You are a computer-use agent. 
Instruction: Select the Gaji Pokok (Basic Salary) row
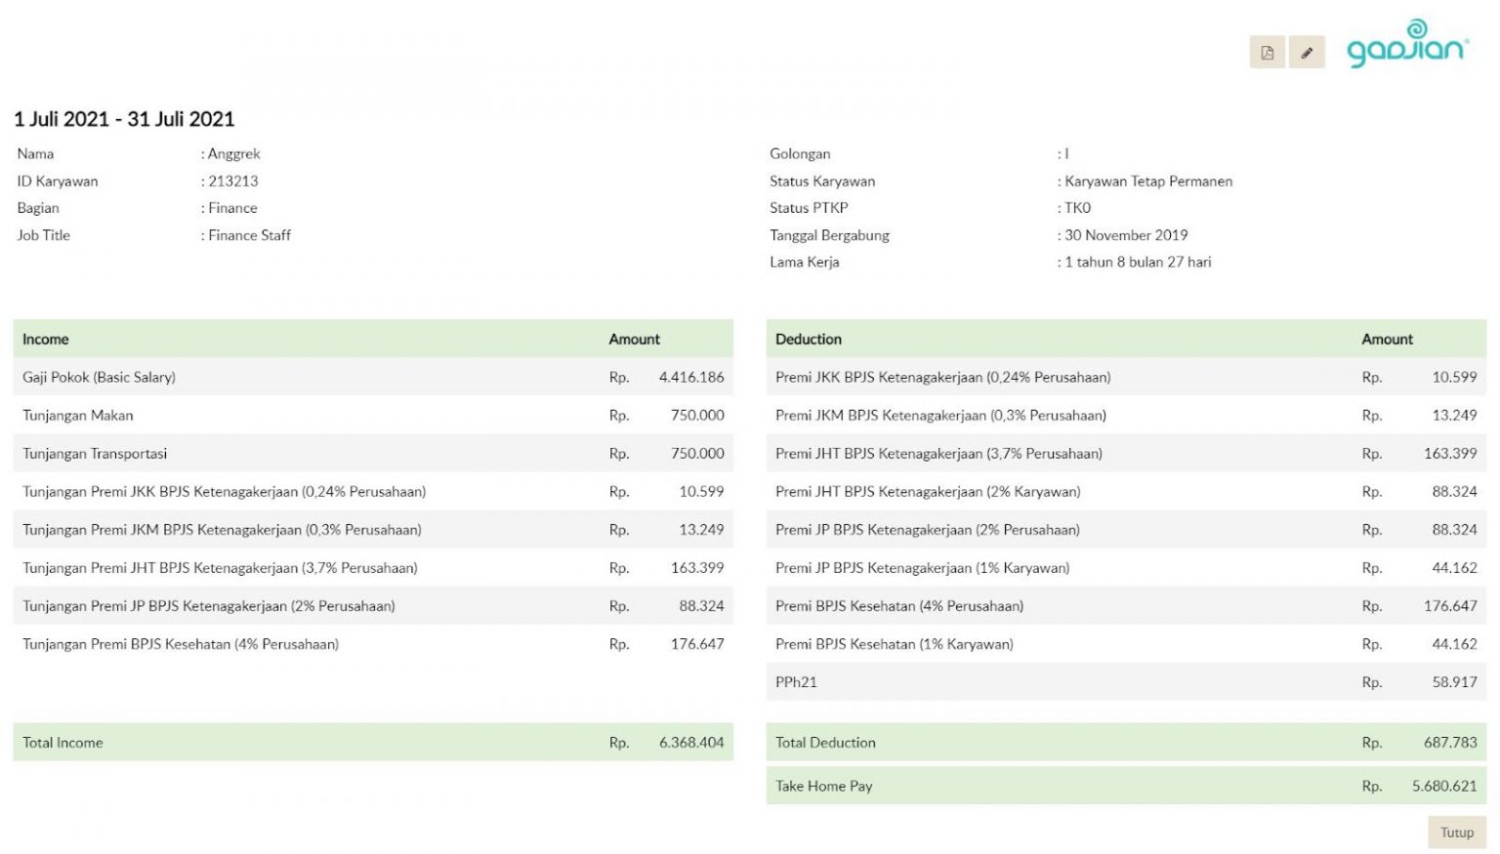click(x=372, y=377)
